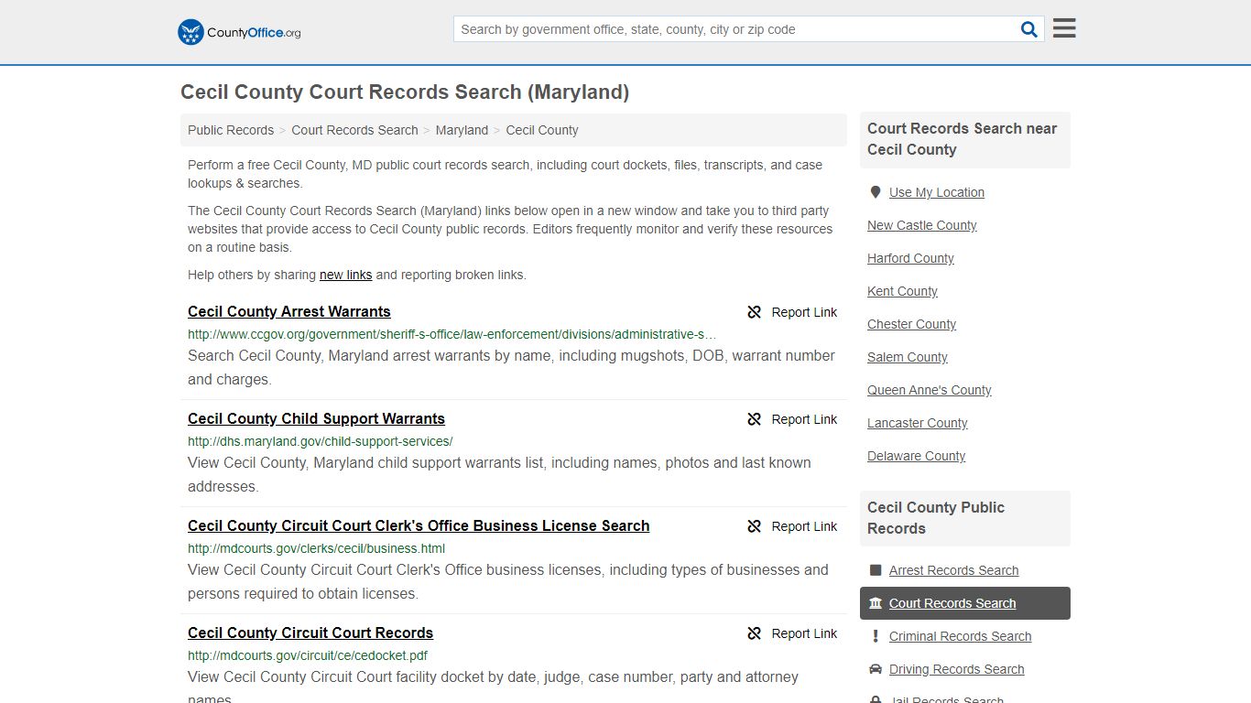Go to Public Records breadcrumb
The image size is (1251, 703).
pos(231,130)
